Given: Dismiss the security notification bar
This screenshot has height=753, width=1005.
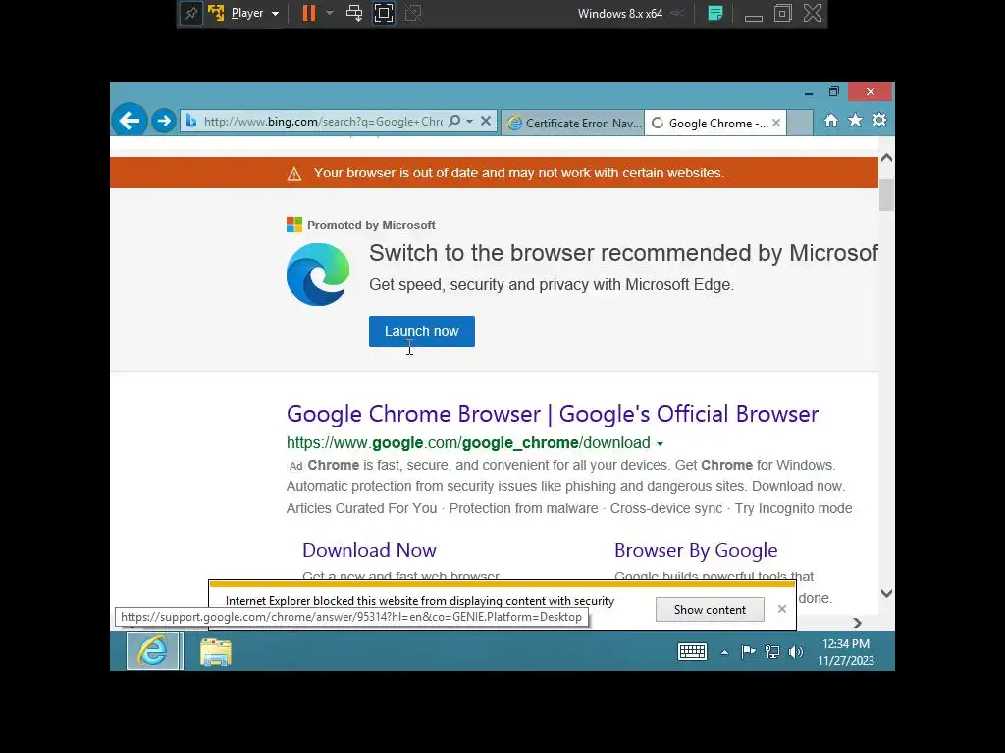Looking at the screenshot, I should pyautogui.click(x=782, y=609).
